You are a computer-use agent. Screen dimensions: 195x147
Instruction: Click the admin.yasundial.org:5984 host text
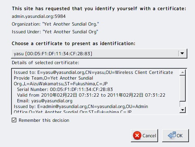(39, 16)
